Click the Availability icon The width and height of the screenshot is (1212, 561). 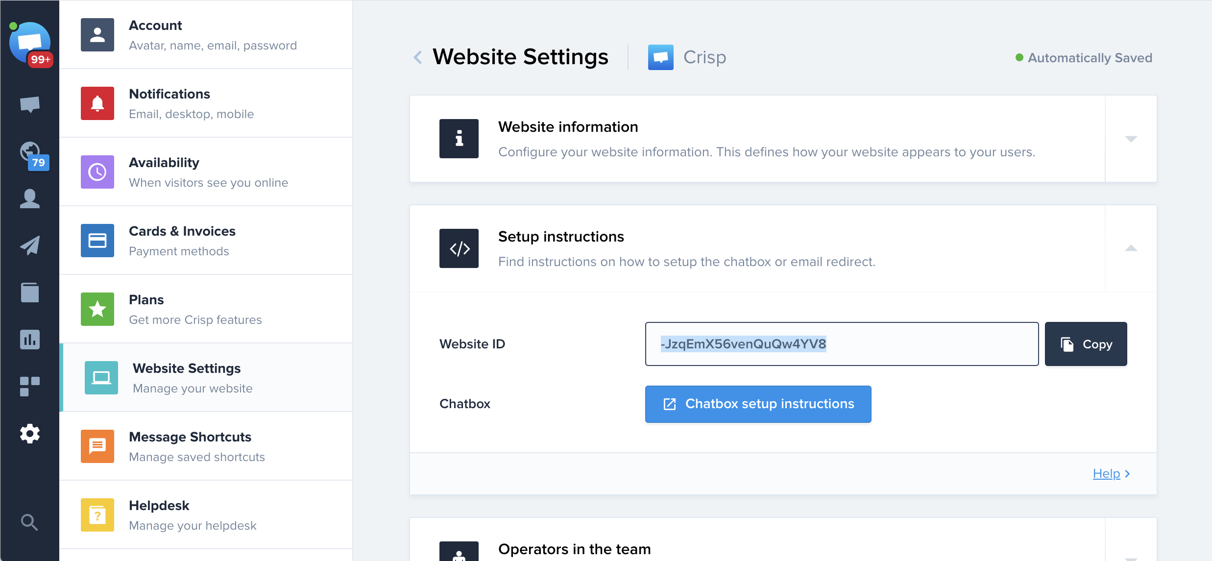(x=98, y=171)
